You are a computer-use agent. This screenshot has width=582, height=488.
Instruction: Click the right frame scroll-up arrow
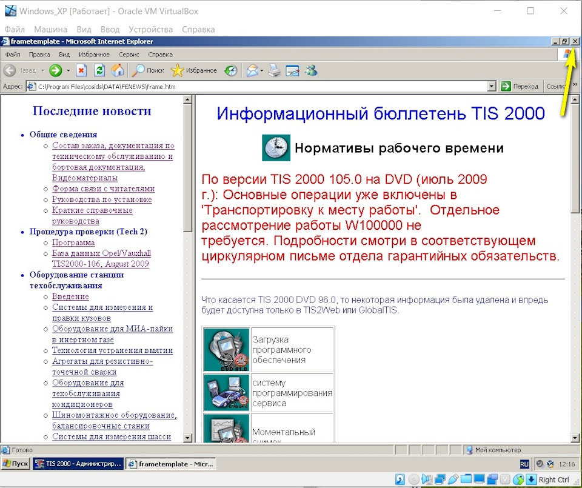(575, 99)
